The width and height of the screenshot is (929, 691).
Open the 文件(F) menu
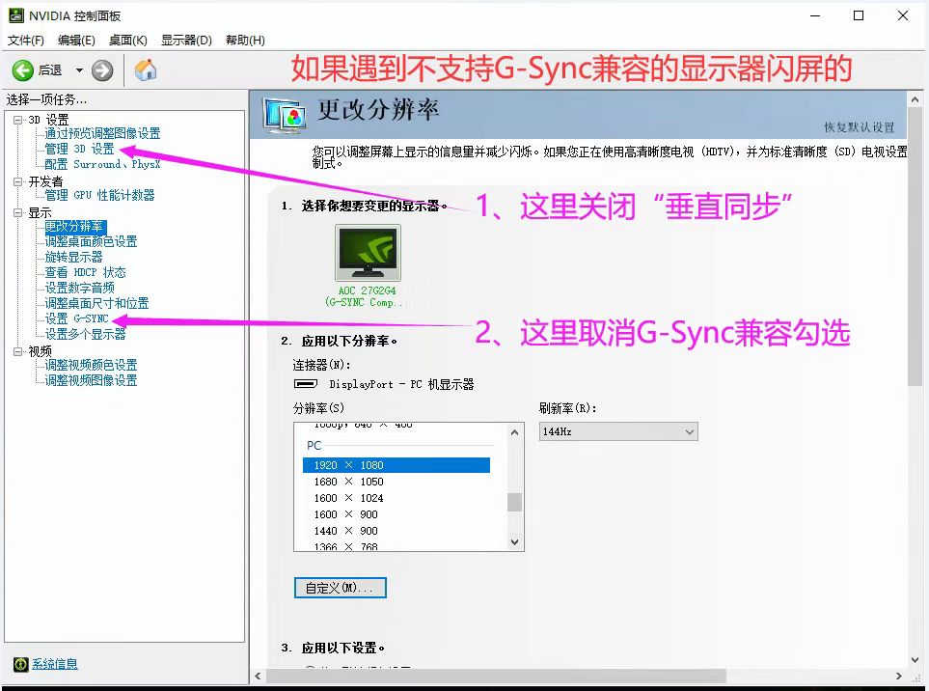(26, 40)
